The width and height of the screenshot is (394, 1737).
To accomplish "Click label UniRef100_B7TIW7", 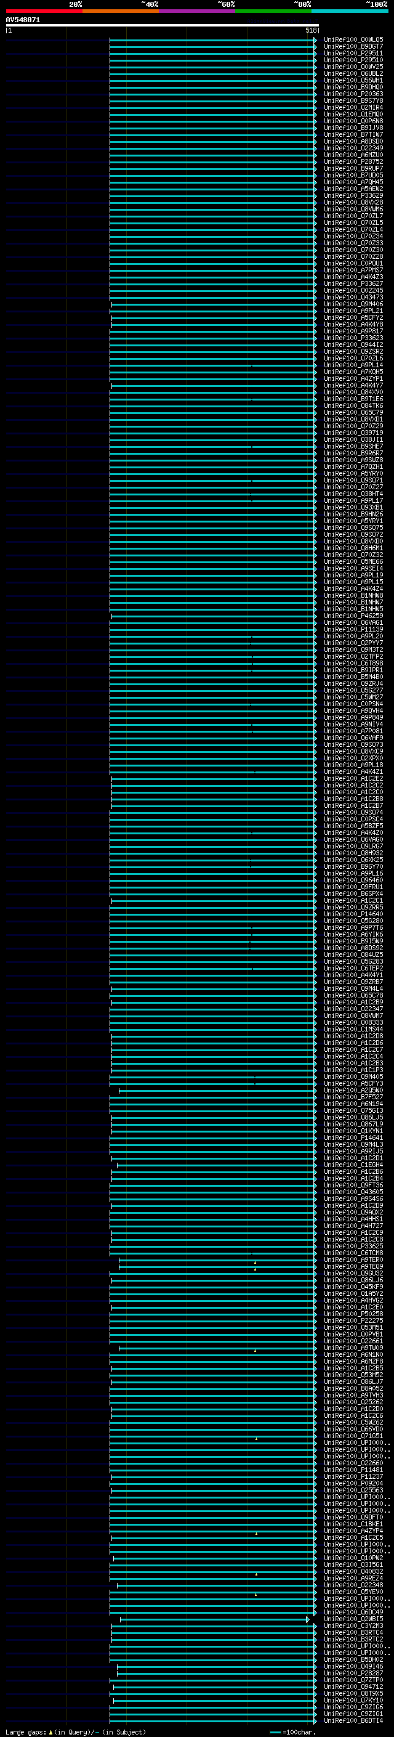I will [353, 134].
